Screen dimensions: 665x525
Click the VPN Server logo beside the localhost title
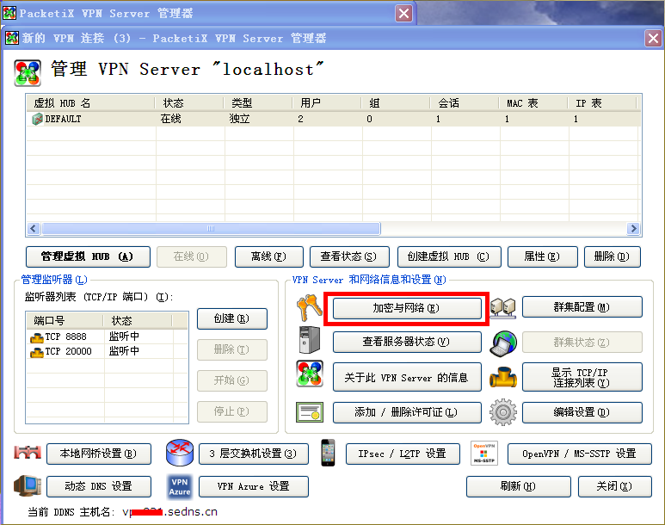pyautogui.click(x=28, y=72)
